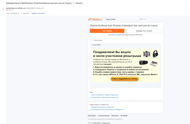Image resolution: width=190 pixels, height=124 pixels.
Task: Click Zhanna Kulikova's avatar icon
Action: click(91, 40)
